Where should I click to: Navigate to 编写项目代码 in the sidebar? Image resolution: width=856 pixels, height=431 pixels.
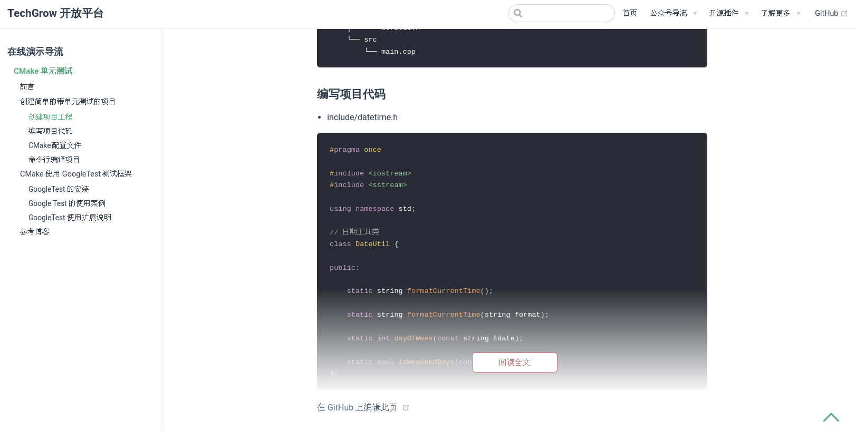pos(51,131)
